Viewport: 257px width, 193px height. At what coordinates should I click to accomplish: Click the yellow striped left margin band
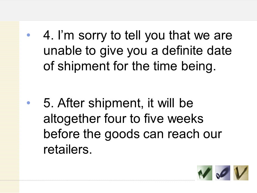10,107
